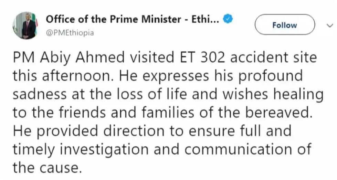Open the @PMEthiopia handle link
Image resolution: width=337 pixels, height=180 pixels.
point(70,33)
